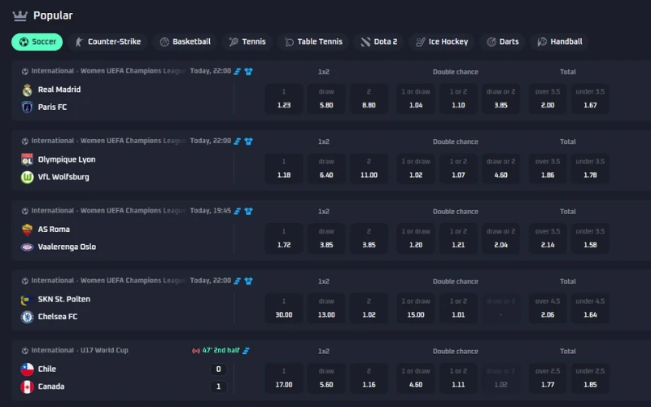
Task: Click the jersey icon for AS Roma match
Action: coord(248,212)
